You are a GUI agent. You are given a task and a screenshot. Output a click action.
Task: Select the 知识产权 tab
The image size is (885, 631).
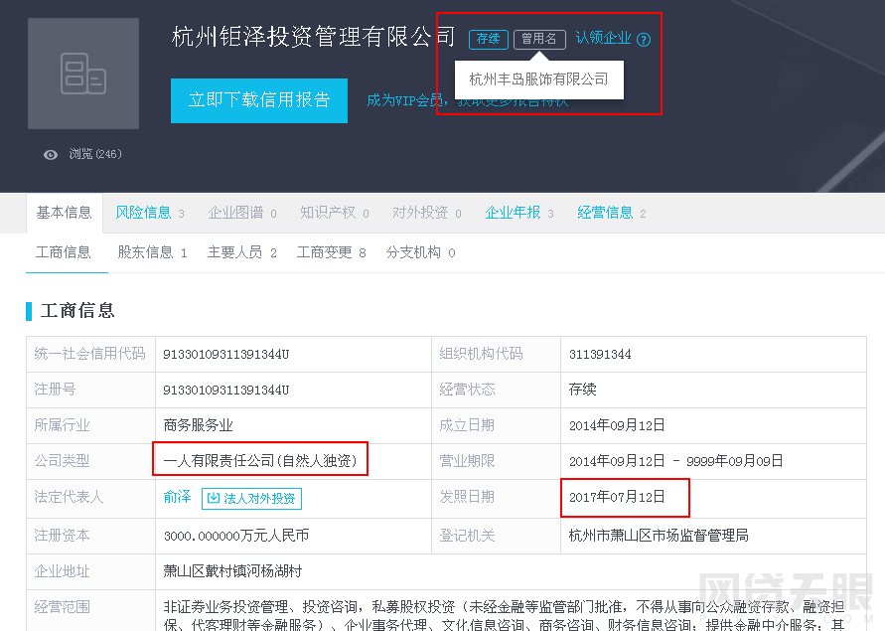[x=329, y=213]
